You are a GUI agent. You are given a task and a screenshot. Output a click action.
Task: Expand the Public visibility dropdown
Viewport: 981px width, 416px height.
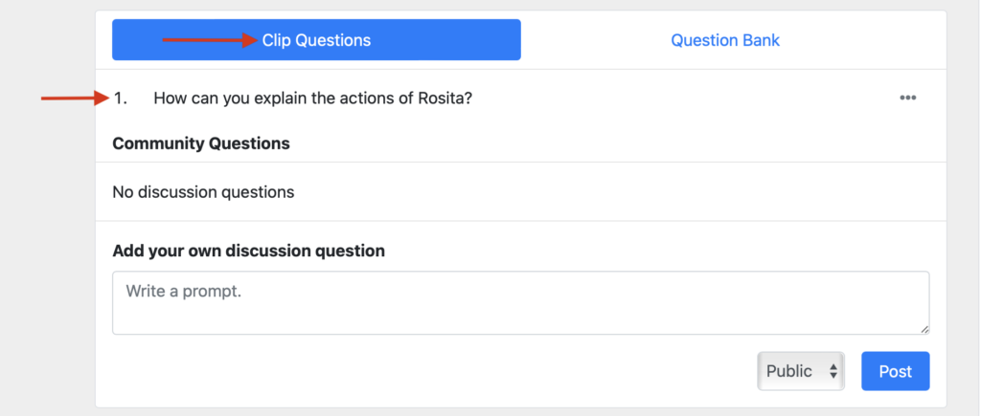pos(801,371)
